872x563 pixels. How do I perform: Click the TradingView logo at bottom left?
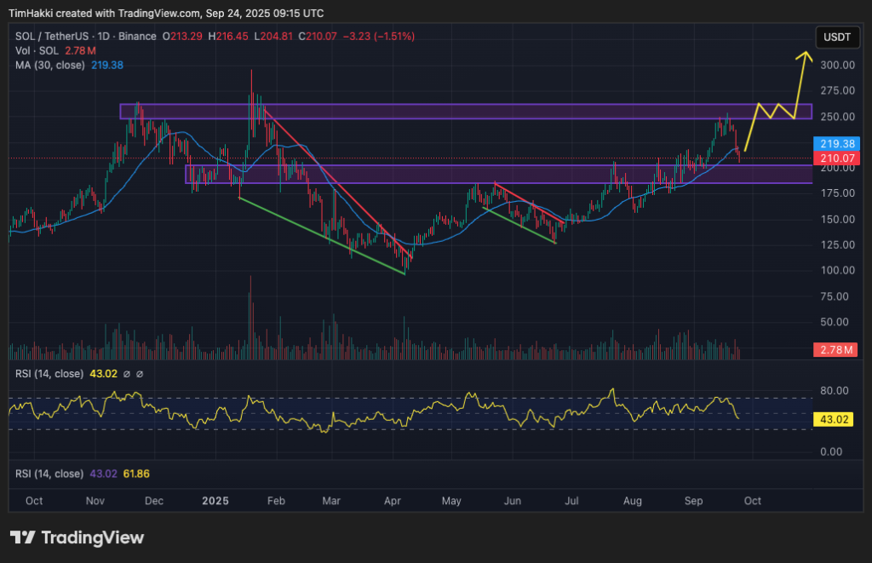pos(77,537)
